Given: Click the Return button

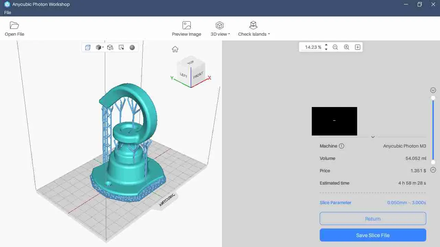Looking at the screenshot, I should [373, 219].
